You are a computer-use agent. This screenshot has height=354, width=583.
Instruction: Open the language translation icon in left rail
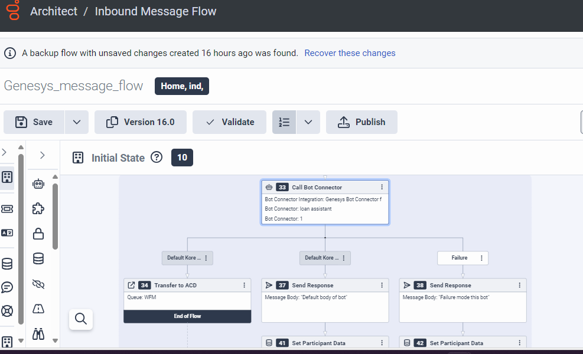point(7,233)
